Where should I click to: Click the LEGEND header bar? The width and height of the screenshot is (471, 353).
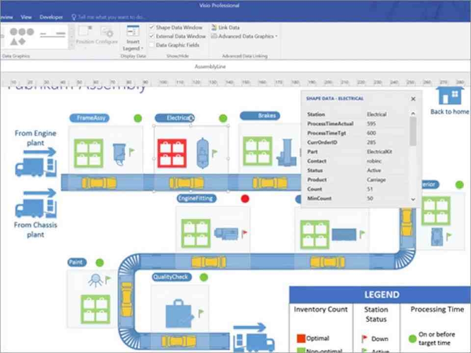point(380,295)
